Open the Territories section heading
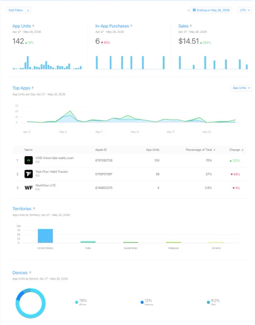 22,209
